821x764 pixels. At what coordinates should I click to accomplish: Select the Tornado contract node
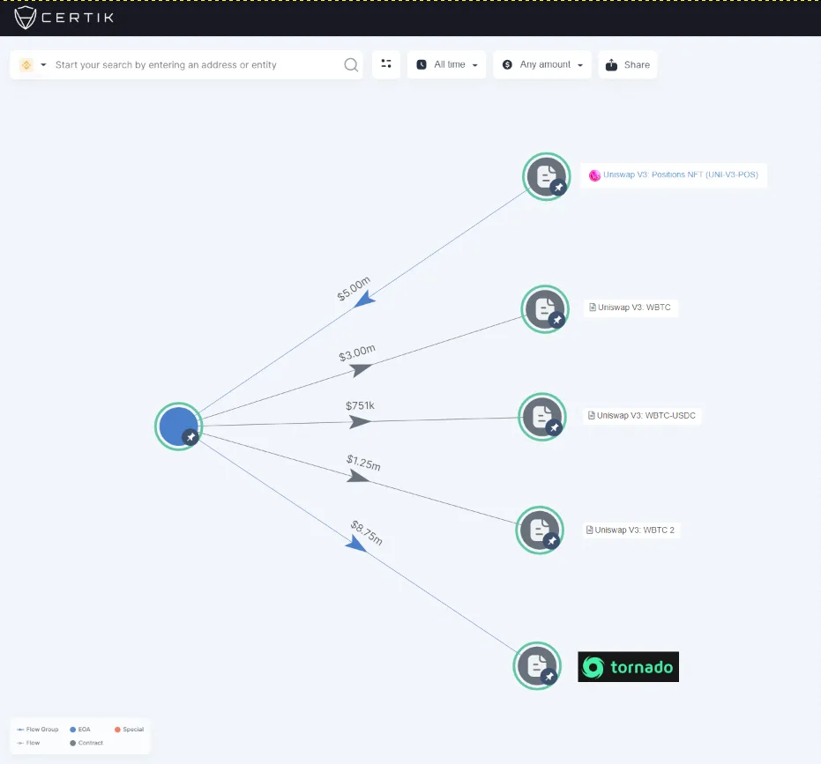537,665
